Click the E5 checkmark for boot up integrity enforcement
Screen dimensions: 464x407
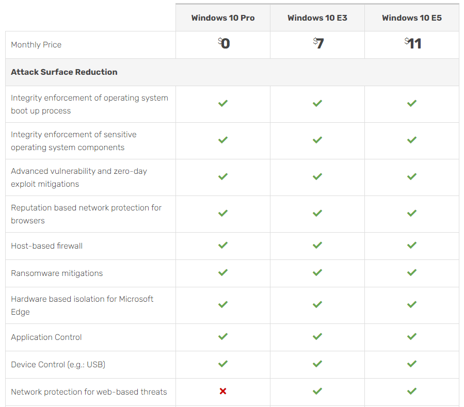pyautogui.click(x=411, y=104)
